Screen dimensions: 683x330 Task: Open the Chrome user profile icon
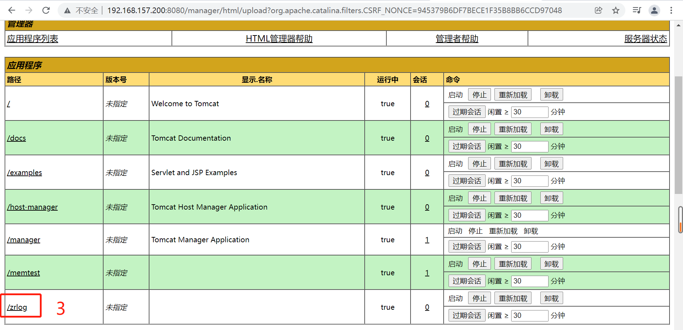point(654,10)
